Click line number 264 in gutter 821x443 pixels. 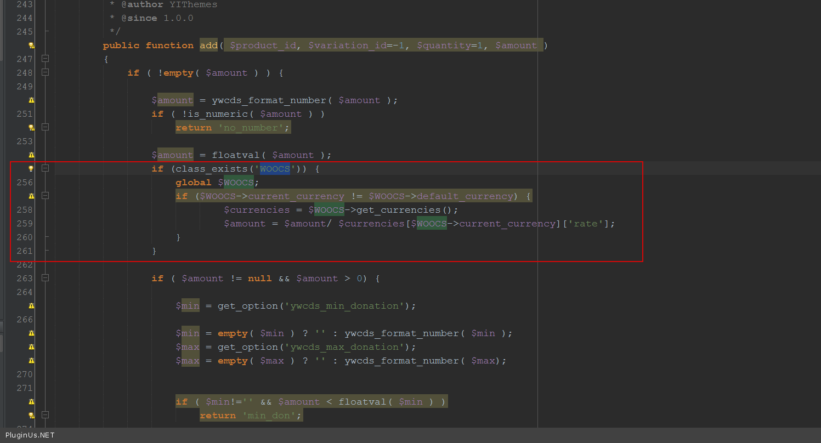click(25, 292)
